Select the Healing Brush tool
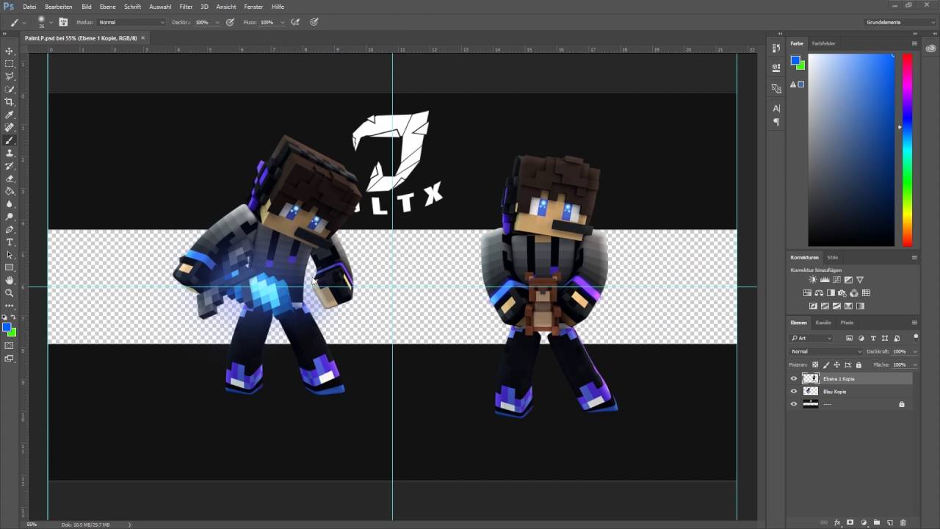940x529 pixels. click(x=10, y=127)
